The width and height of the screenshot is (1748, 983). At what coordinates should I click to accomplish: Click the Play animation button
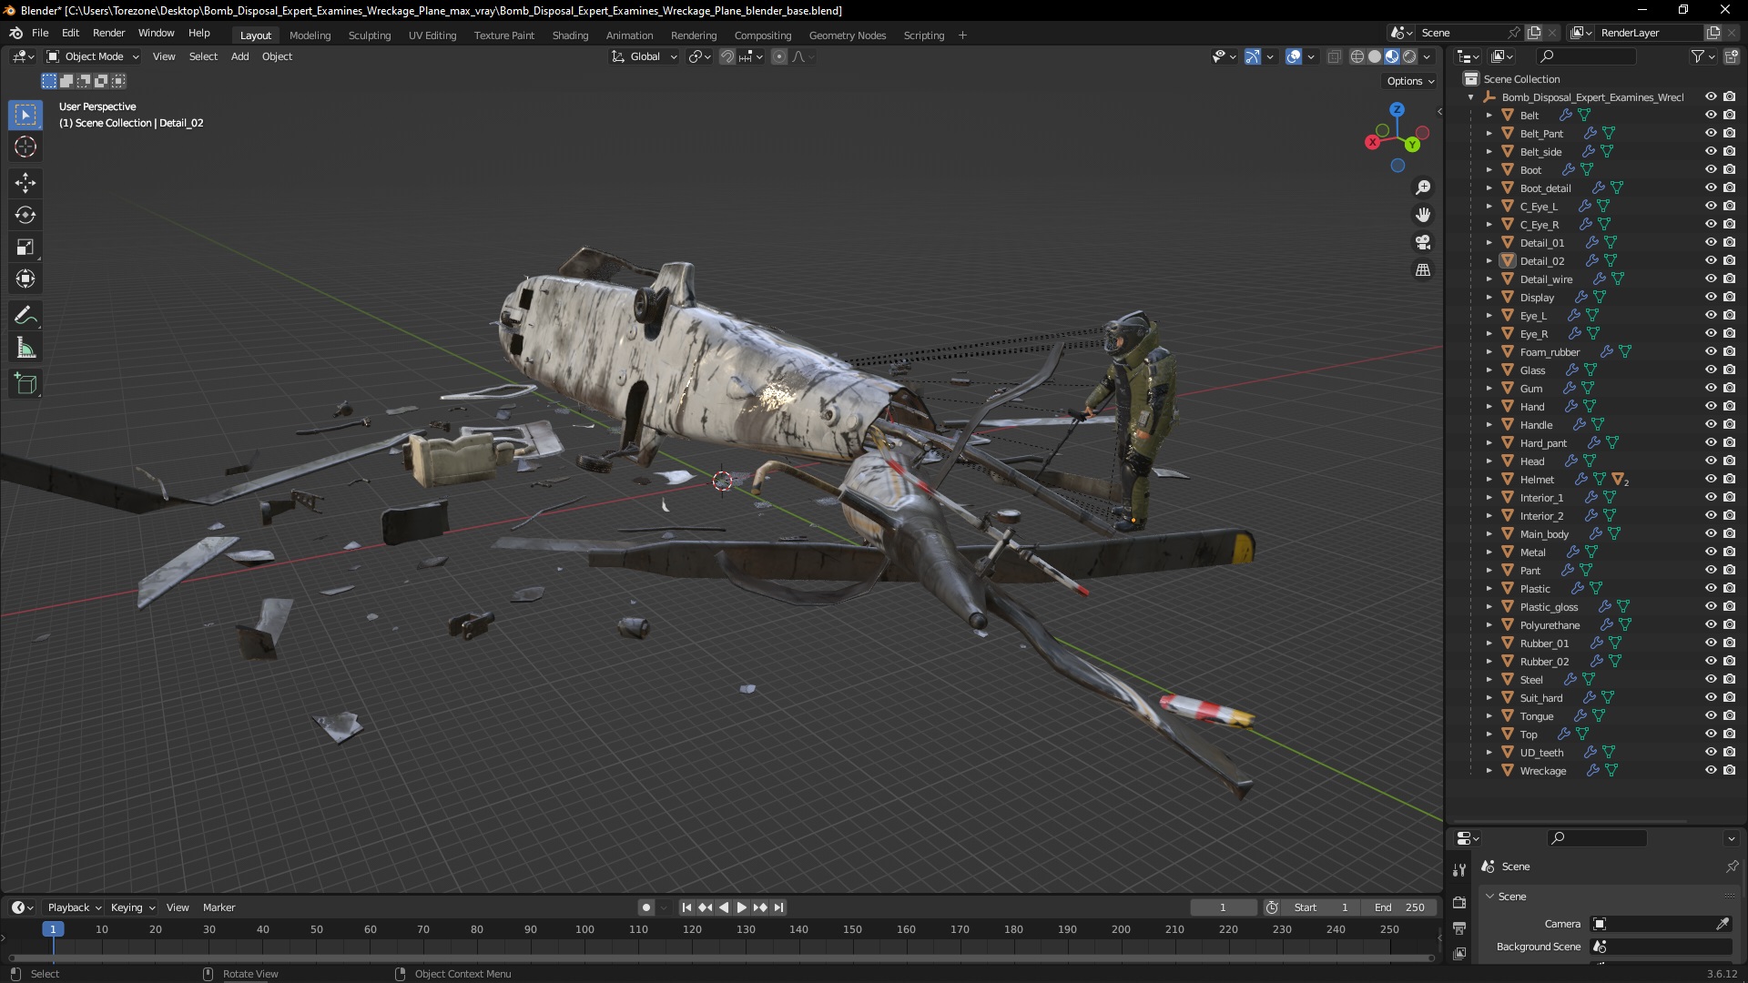pyautogui.click(x=739, y=907)
